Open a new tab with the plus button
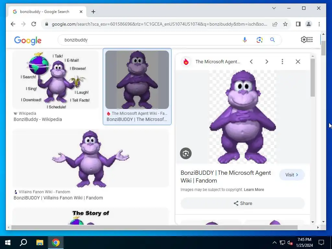332x249 pixels. click(x=93, y=12)
